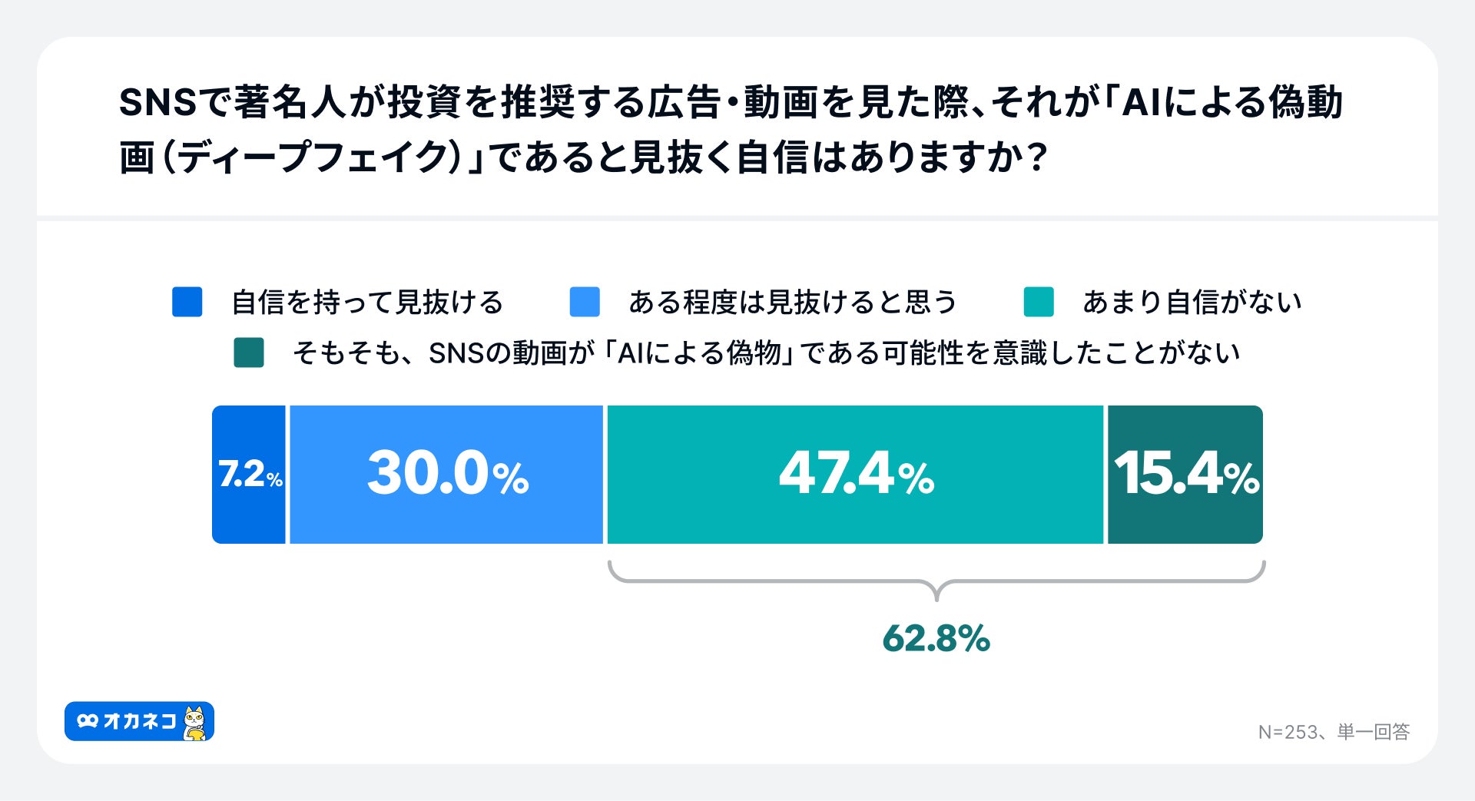1475x801 pixels.
Task: Select the legend label あまり自信がない
Action: tap(1192, 303)
